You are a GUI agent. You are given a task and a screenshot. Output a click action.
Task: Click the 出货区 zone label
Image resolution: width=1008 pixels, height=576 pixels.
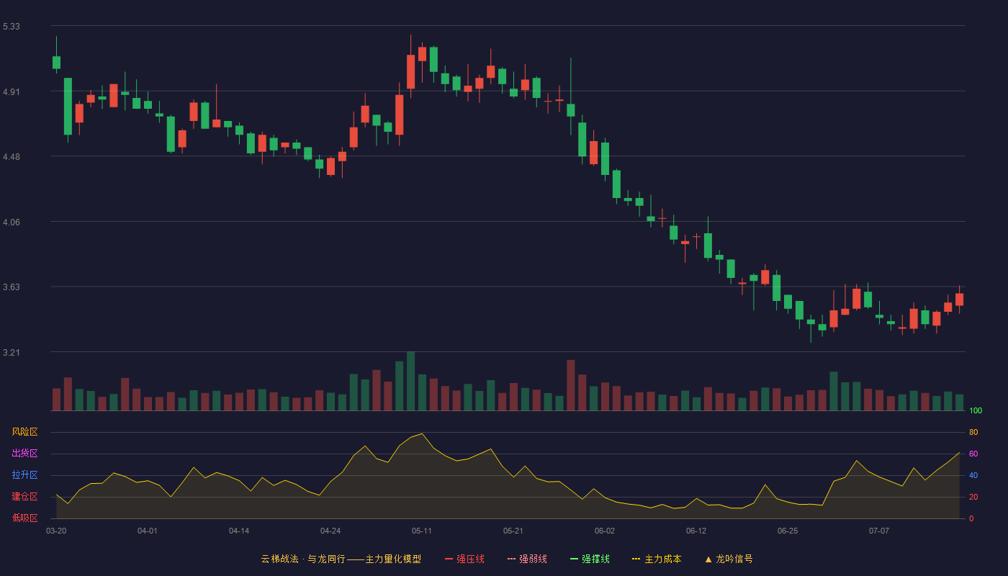pyautogui.click(x=24, y=454)
